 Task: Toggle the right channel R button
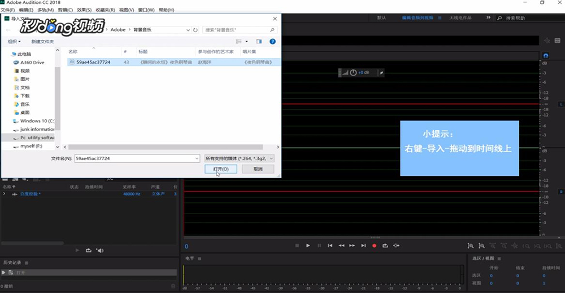(x=560, y=192)
